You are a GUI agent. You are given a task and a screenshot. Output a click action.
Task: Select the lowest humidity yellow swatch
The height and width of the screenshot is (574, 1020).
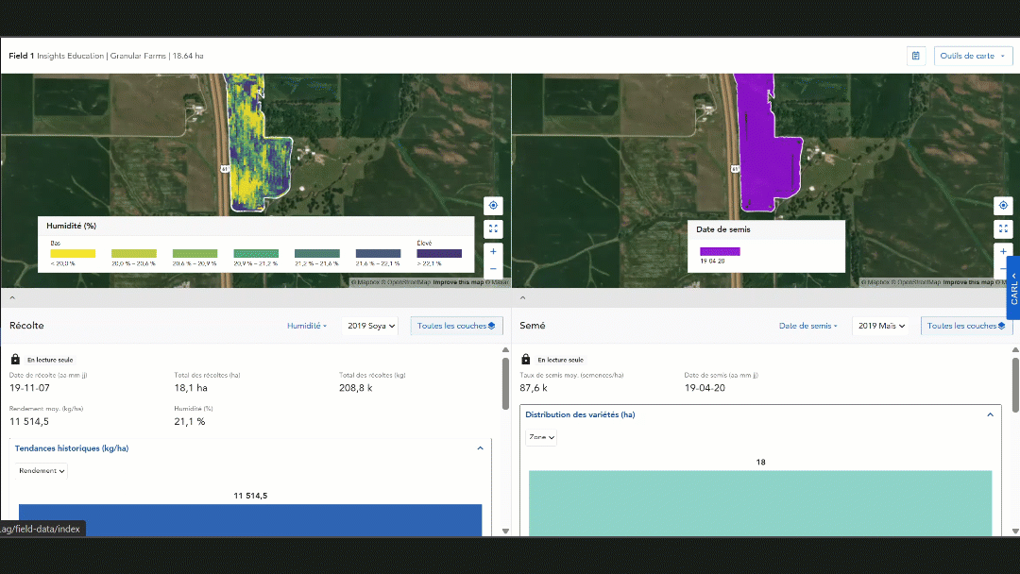73,254
